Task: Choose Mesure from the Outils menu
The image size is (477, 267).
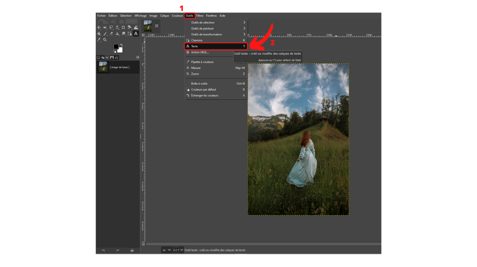Action: pos(216,68)
